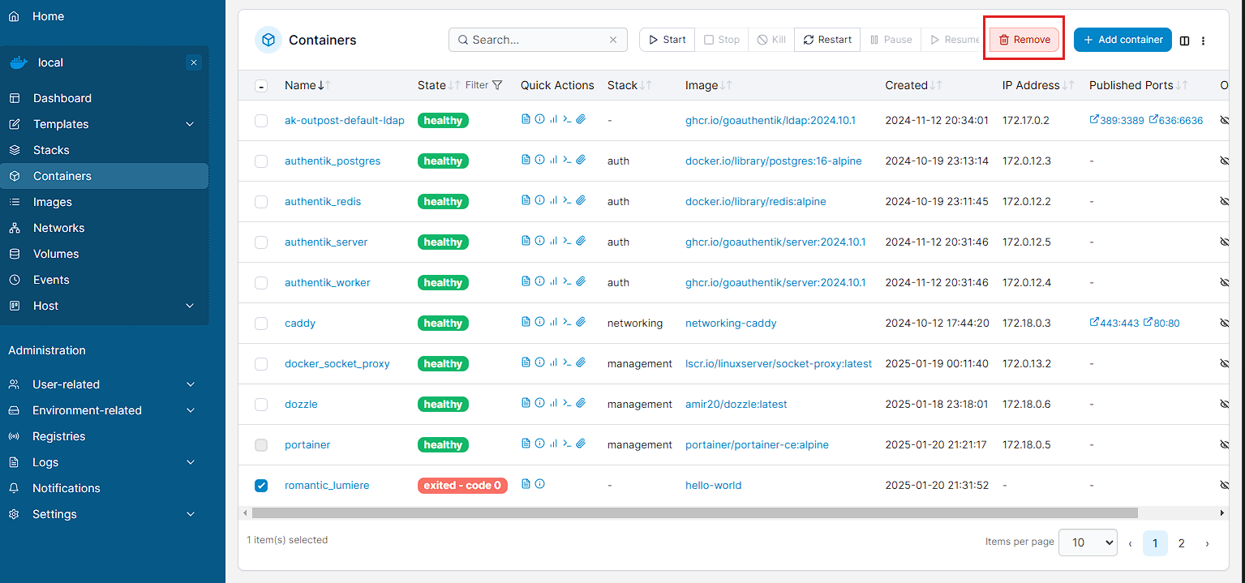1245x583 pixels.
Task: Open logs for romantic_lumiere container
Action: (x=526, y=484)
